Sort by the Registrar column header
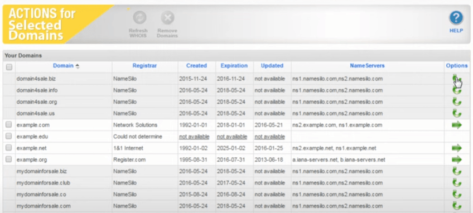Screen dimensions: 473x213 click(x=144, y=65)
